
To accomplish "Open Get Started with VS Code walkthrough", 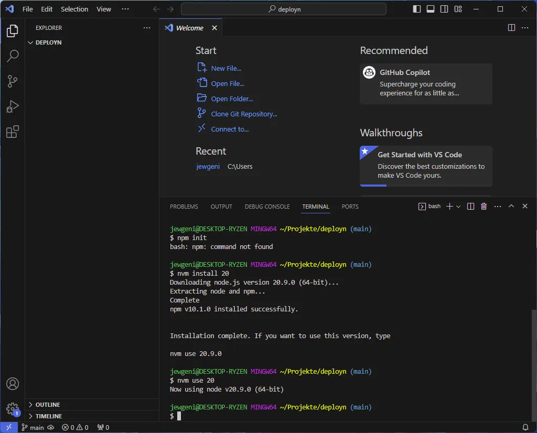I will [426, 166].
